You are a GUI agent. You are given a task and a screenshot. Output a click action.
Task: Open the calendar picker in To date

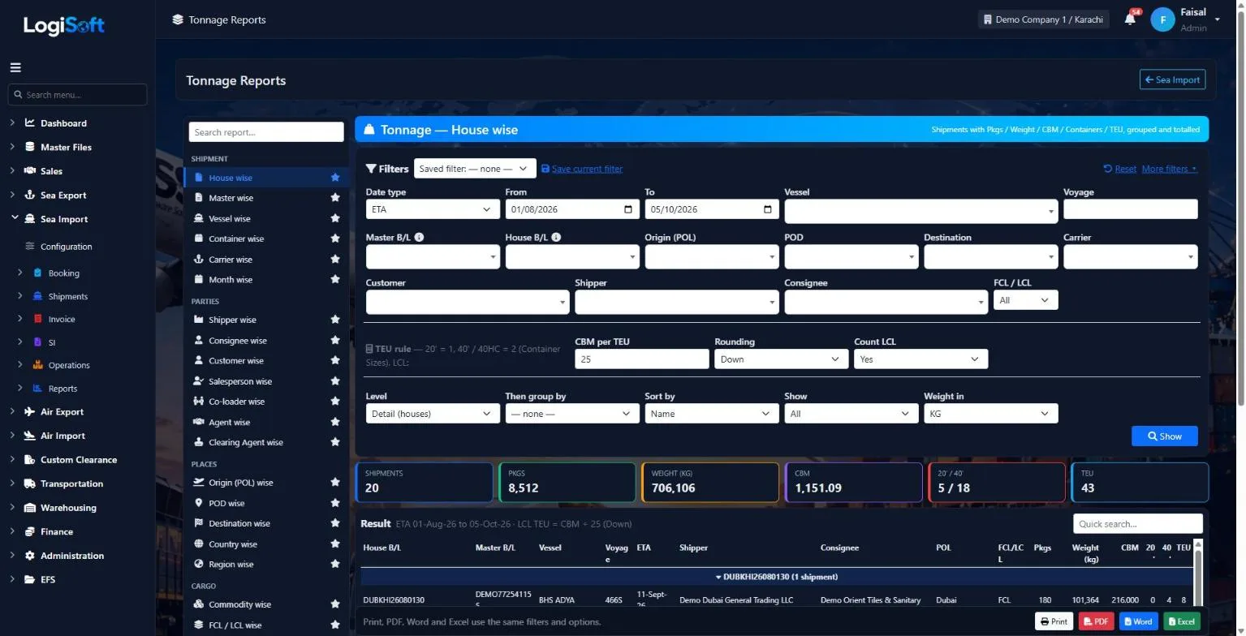tap(768, 209)
